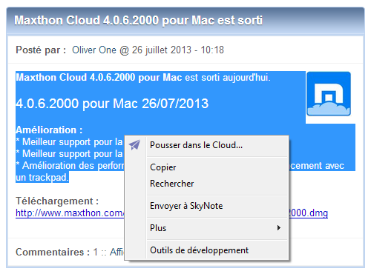Expand the Plus submenu arrow
Image resolution: width=371 pixels, height=274 pixels.
279,228
